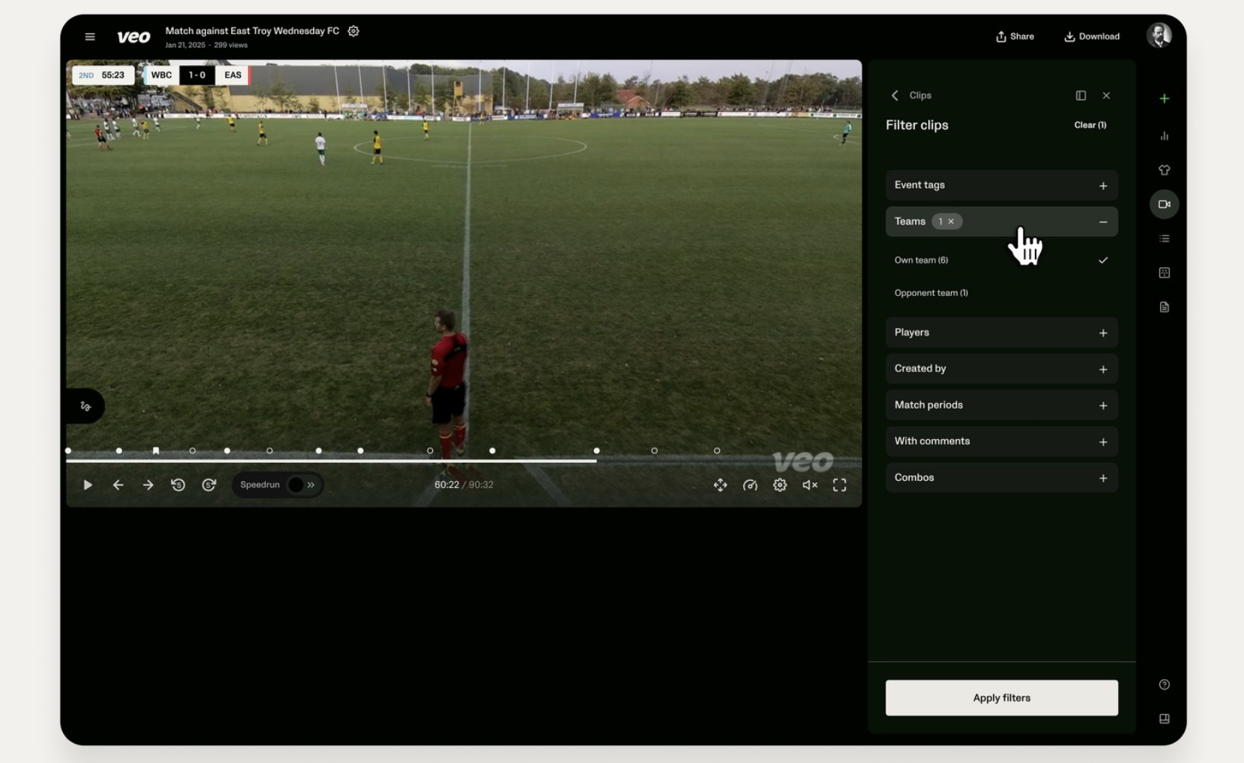Expand the Match periods filter

coord(1001,405)
